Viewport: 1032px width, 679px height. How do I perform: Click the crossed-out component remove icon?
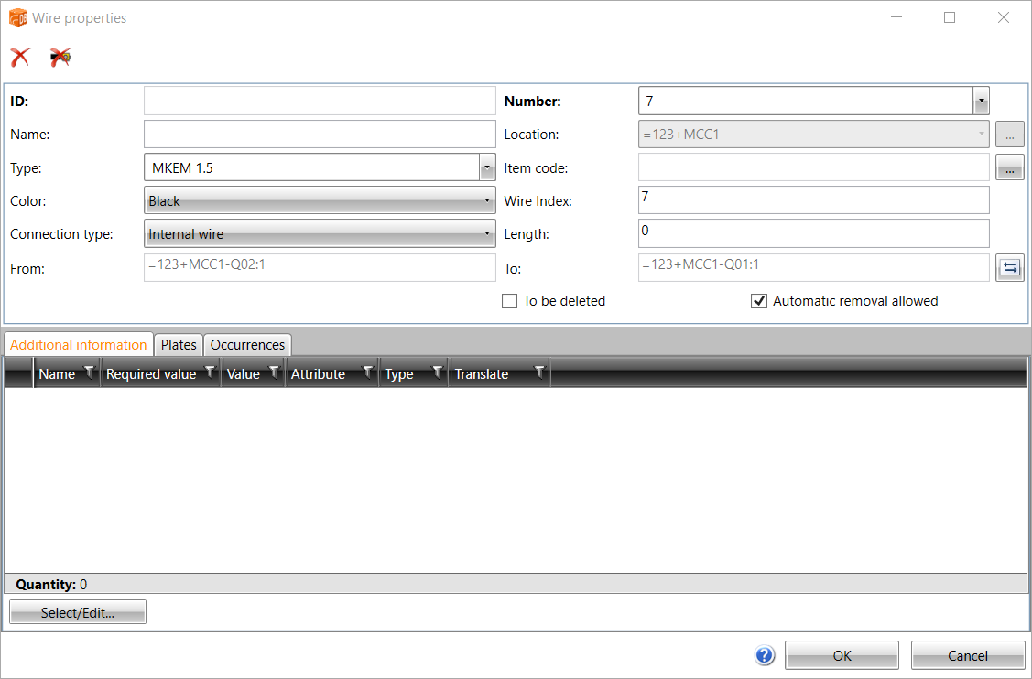pyautogui.click(x=61, y=58)
